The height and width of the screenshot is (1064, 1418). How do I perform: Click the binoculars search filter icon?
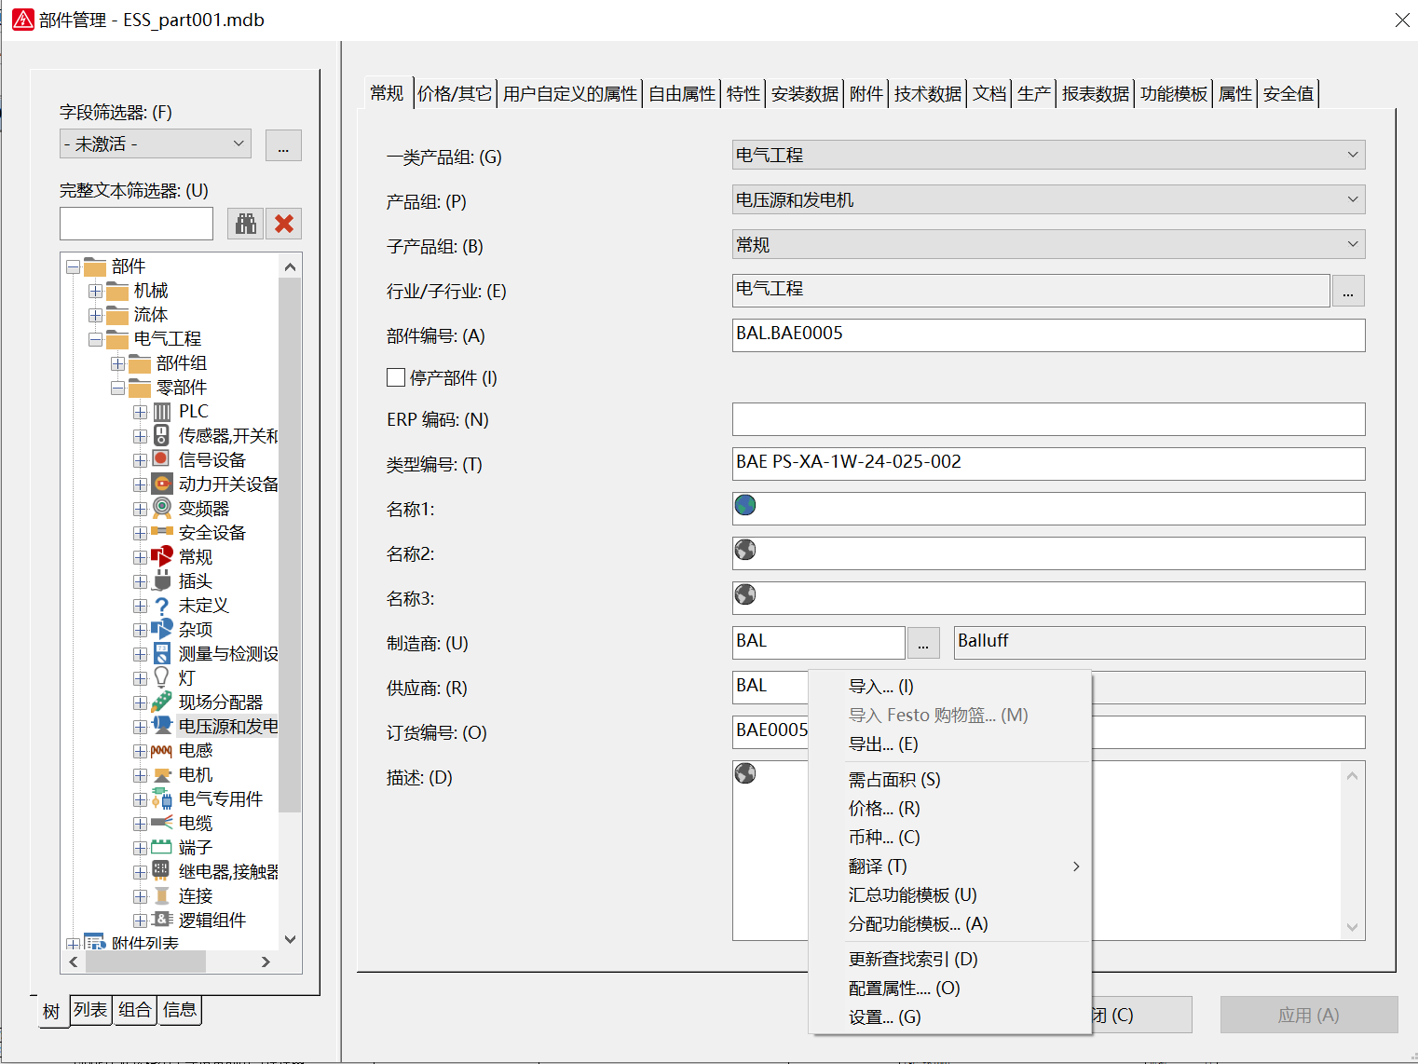pos(246,224)
